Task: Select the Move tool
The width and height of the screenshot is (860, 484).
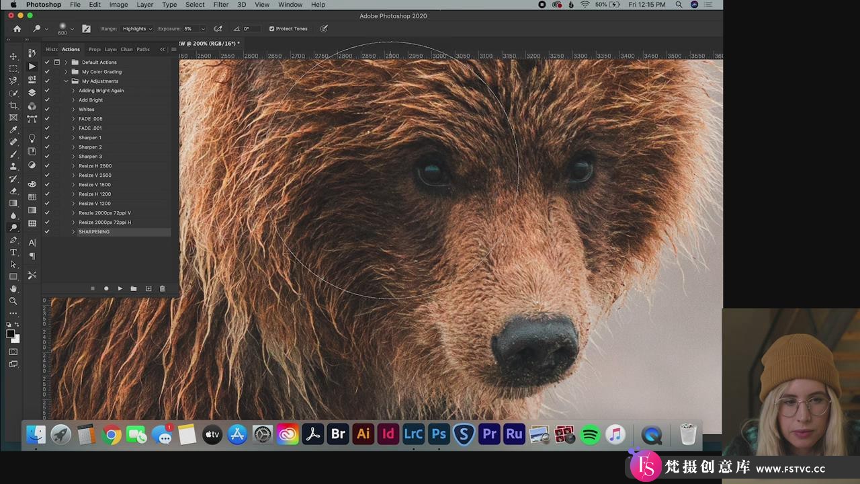Action: pos(13,56)
